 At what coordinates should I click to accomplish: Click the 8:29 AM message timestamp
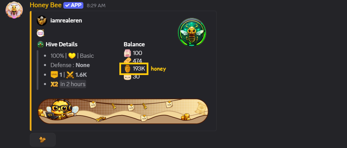pos(96,6)
